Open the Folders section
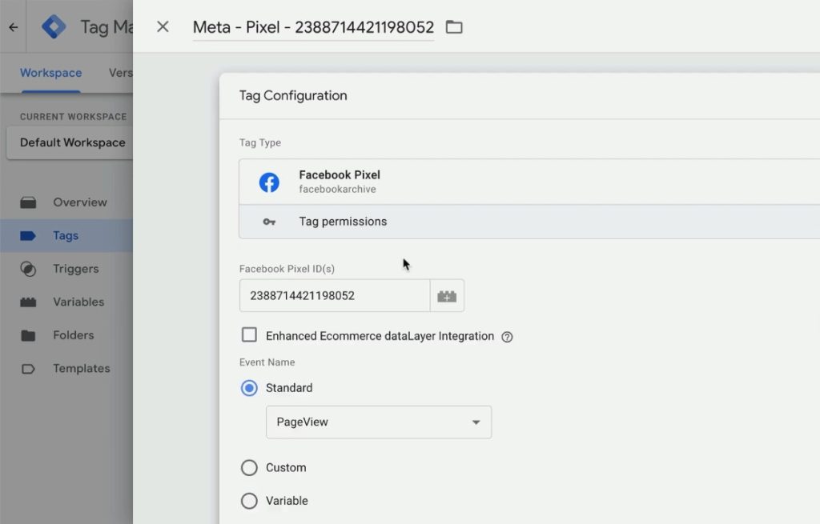Viewport: 820px width, 524px height. click(x=73, y=335)
